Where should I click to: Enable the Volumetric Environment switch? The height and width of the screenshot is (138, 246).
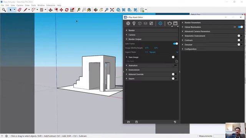click(x=240, y=36)
